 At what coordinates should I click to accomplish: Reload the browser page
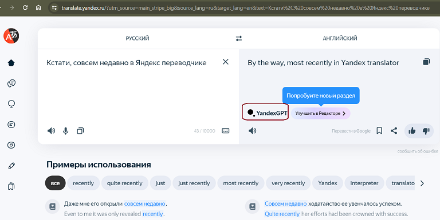pyautogui.click(x=25, y=7)
